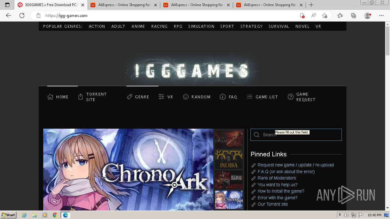Open Error with the game? link

[x=278, y=198]
